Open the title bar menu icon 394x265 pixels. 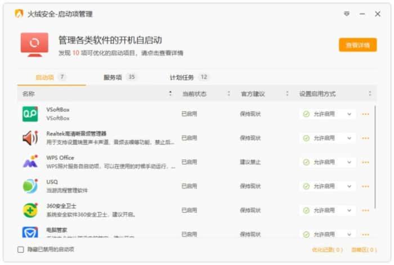[347, 14]
